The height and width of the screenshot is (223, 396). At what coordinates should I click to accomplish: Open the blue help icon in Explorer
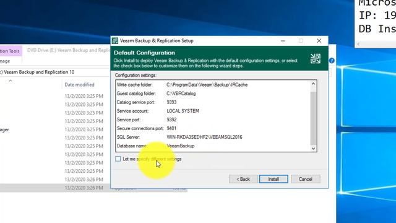coord(332,61)
